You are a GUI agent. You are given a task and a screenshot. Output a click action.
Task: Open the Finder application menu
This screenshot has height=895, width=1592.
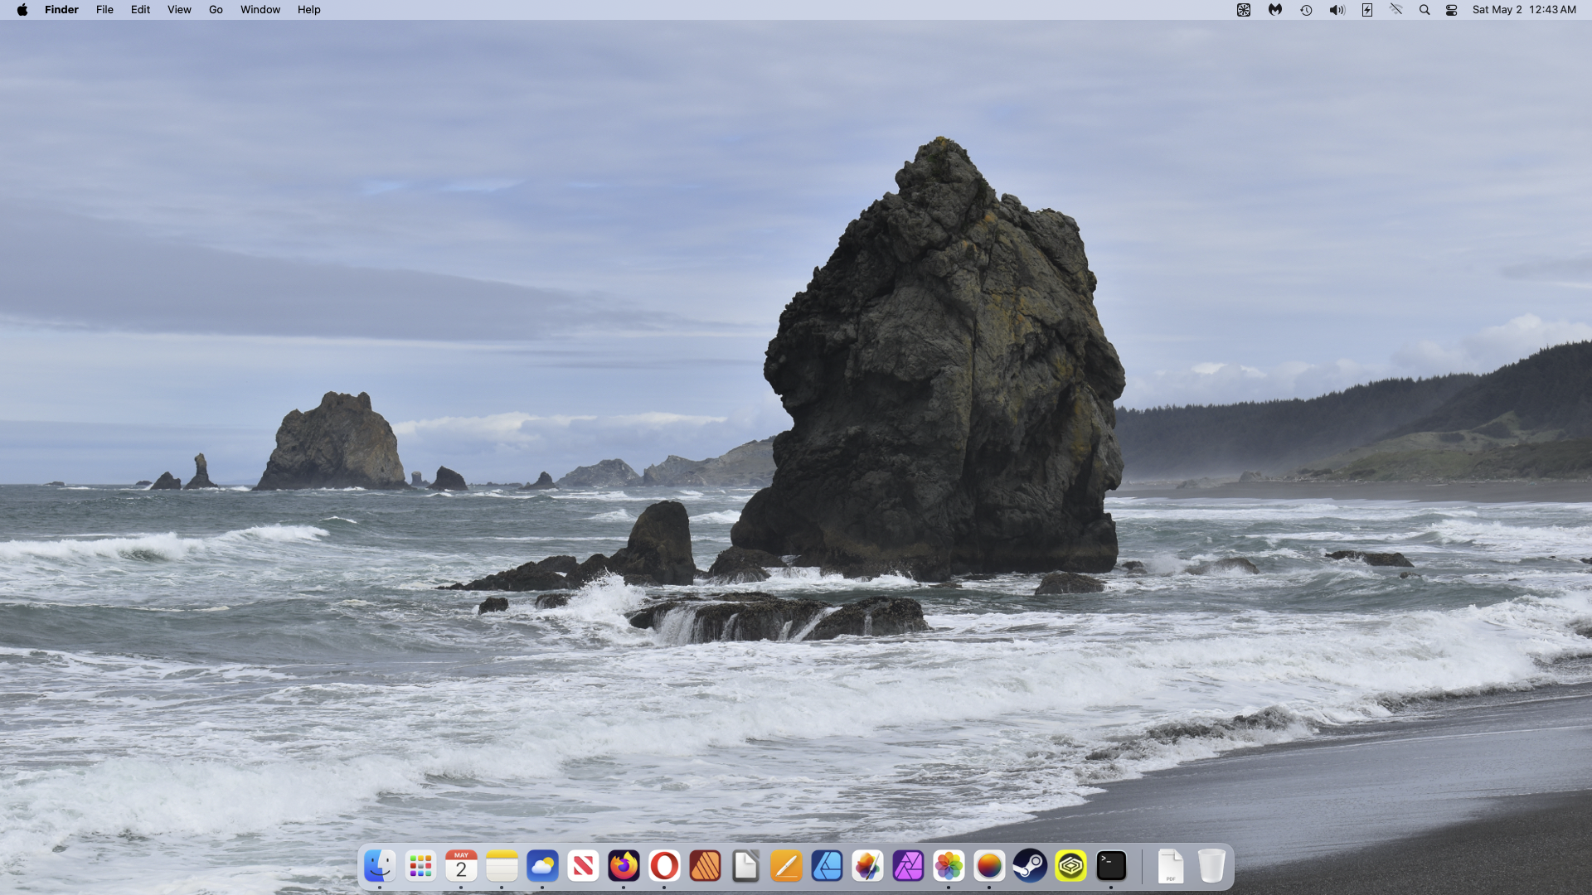[61, 10]
